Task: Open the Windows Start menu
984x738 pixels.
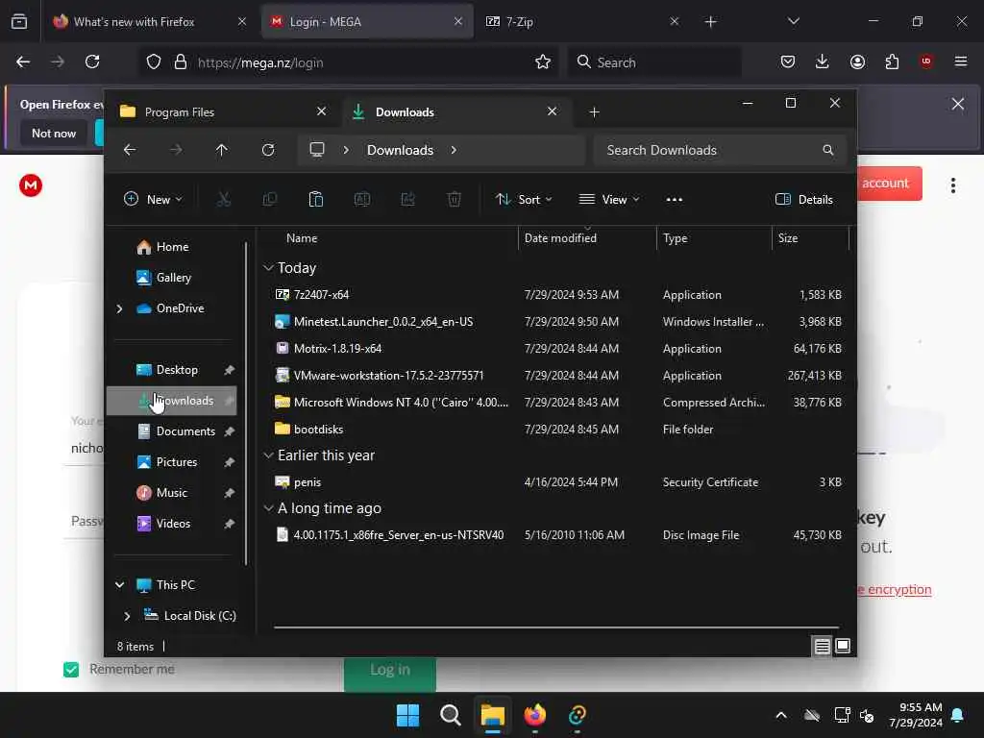Action: coord(407,715)
